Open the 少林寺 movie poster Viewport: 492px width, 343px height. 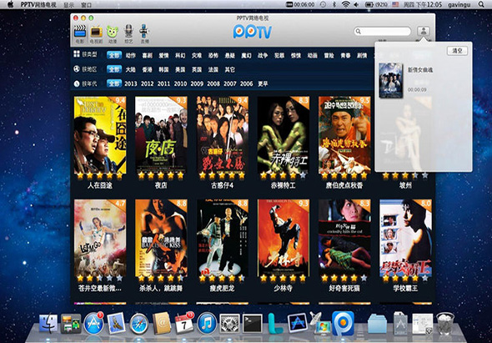click(284, 238)
